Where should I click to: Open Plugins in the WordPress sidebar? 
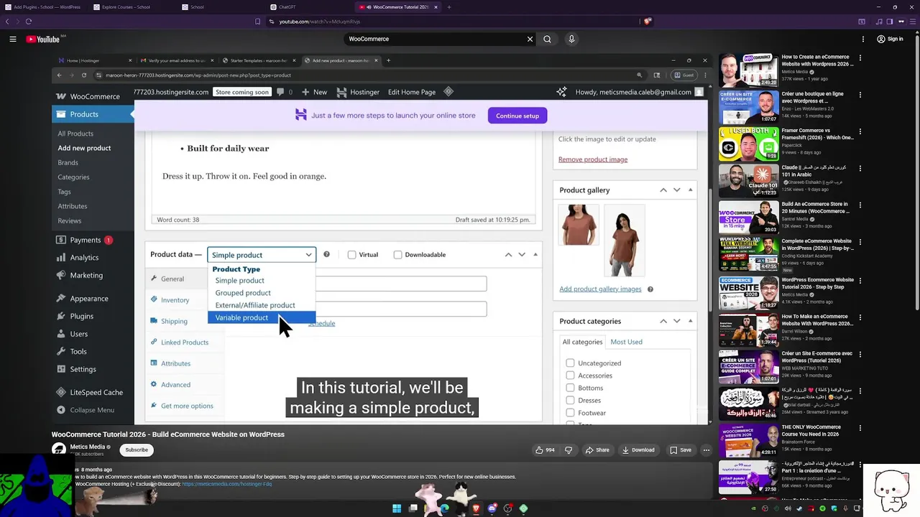pos(81,316)
